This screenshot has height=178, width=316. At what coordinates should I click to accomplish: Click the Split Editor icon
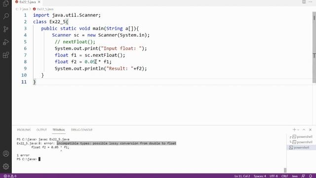point(304,2)
